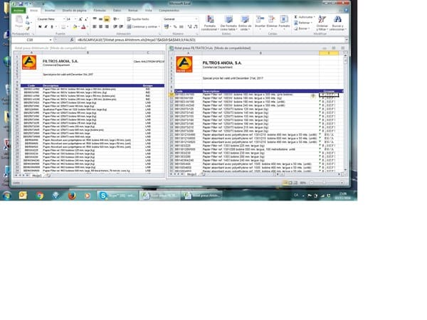The image size is (427, 320).
Task: Click the Pegar paste button
Action: tap(19, 22)
